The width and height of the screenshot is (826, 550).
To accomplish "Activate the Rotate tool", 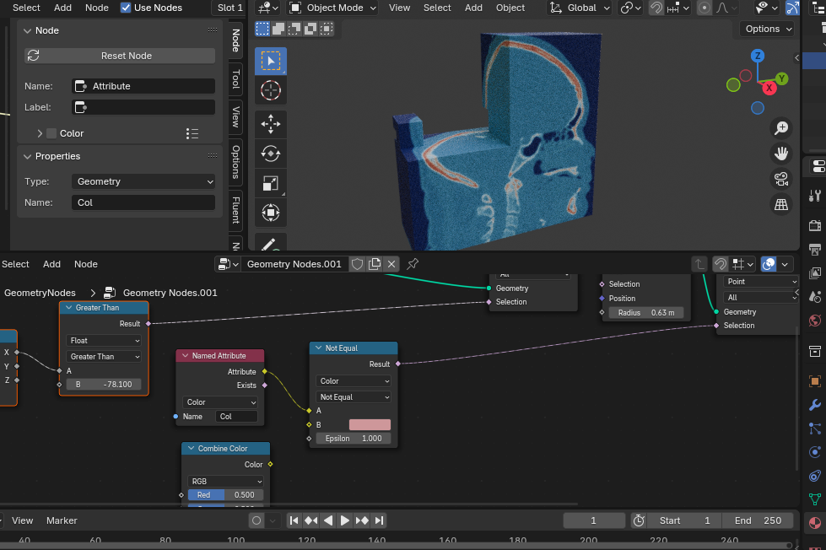I will [x=270, y=154].
